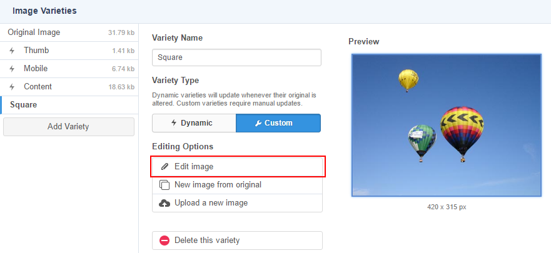The image size is (551, 253).
Task: Click the Add Variety button
Action: coord(69,127)
